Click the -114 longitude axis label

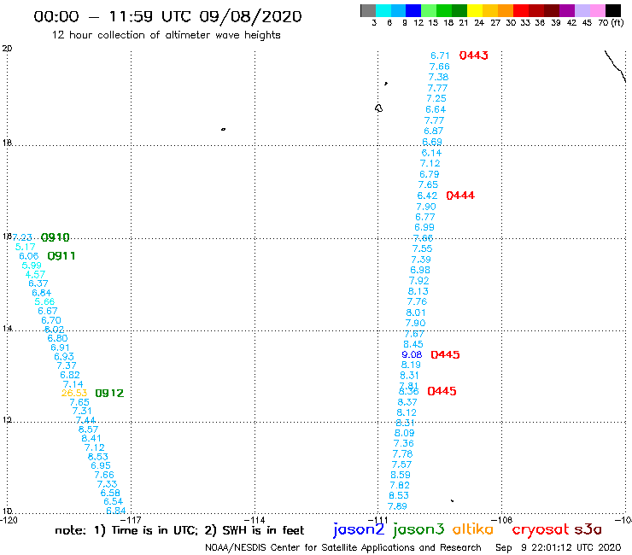255,520
